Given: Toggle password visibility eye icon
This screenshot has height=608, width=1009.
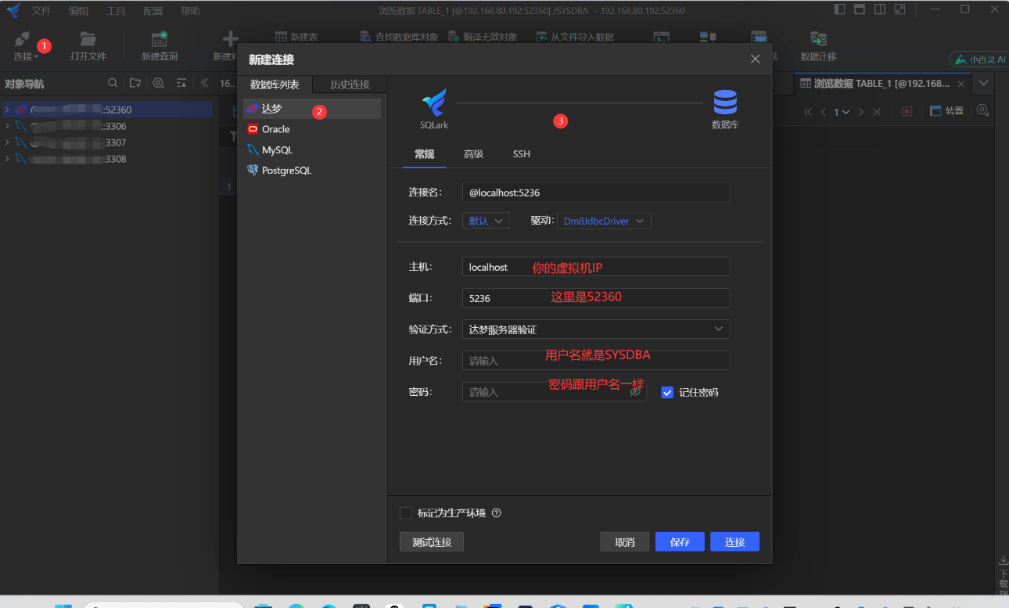Looking at the screenshot, I should tap(635, 392).
